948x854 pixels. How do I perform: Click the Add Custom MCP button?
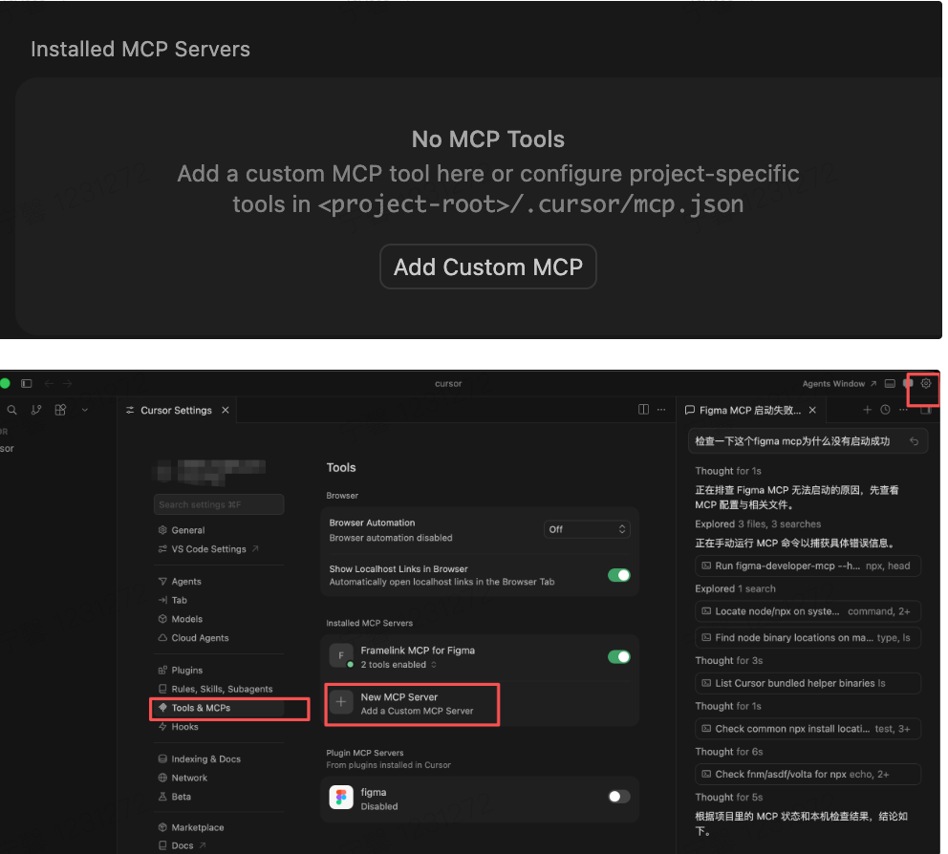(x=488, y=267)
